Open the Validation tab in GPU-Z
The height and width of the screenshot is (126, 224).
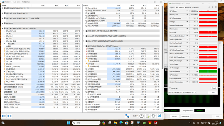195,7
